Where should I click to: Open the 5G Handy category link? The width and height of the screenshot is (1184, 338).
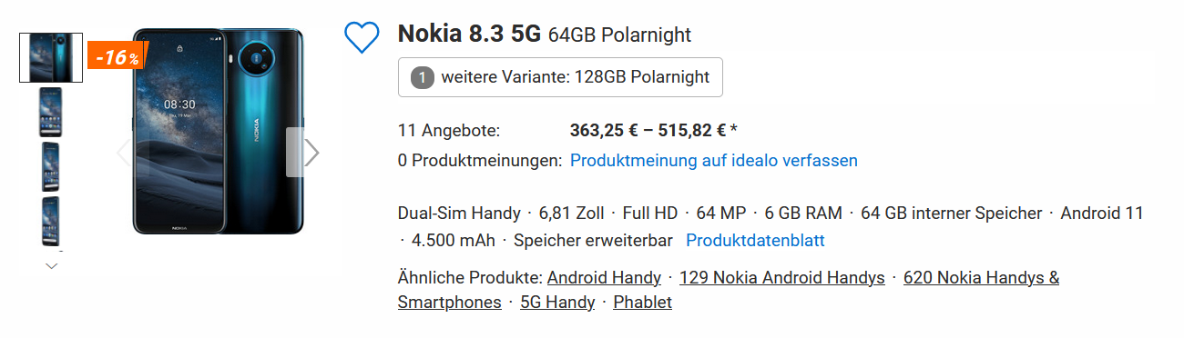pyautogui.click(x=557, y=303)
